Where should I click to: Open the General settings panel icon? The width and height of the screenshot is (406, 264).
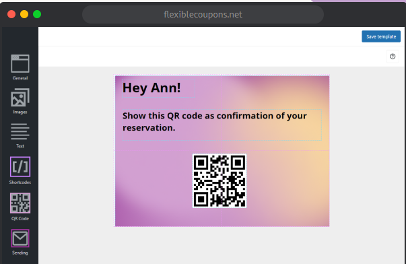[20, 63]
